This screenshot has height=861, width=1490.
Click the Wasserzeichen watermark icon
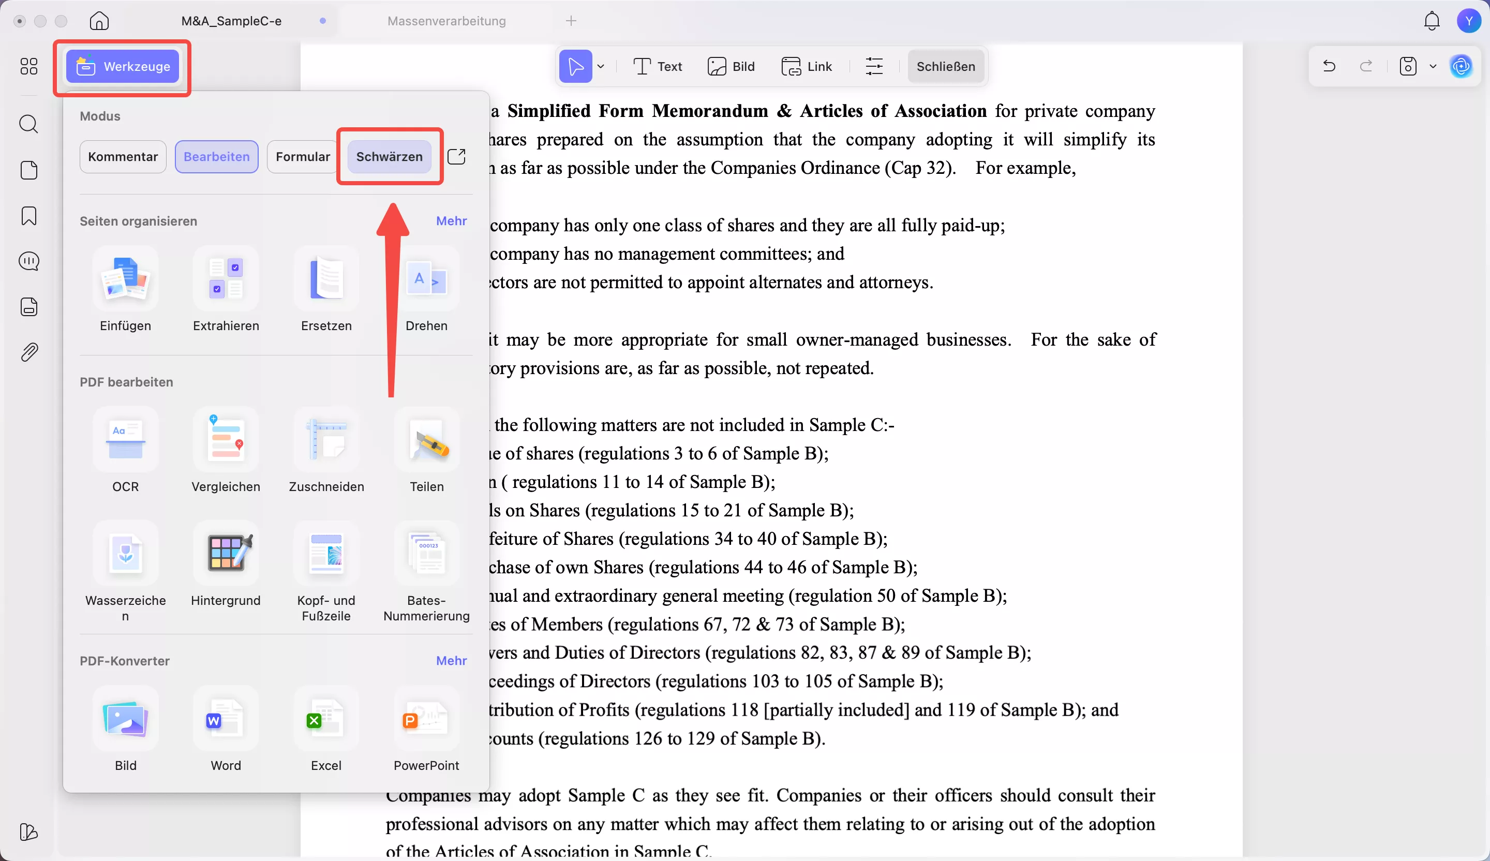tap(125, 554)
